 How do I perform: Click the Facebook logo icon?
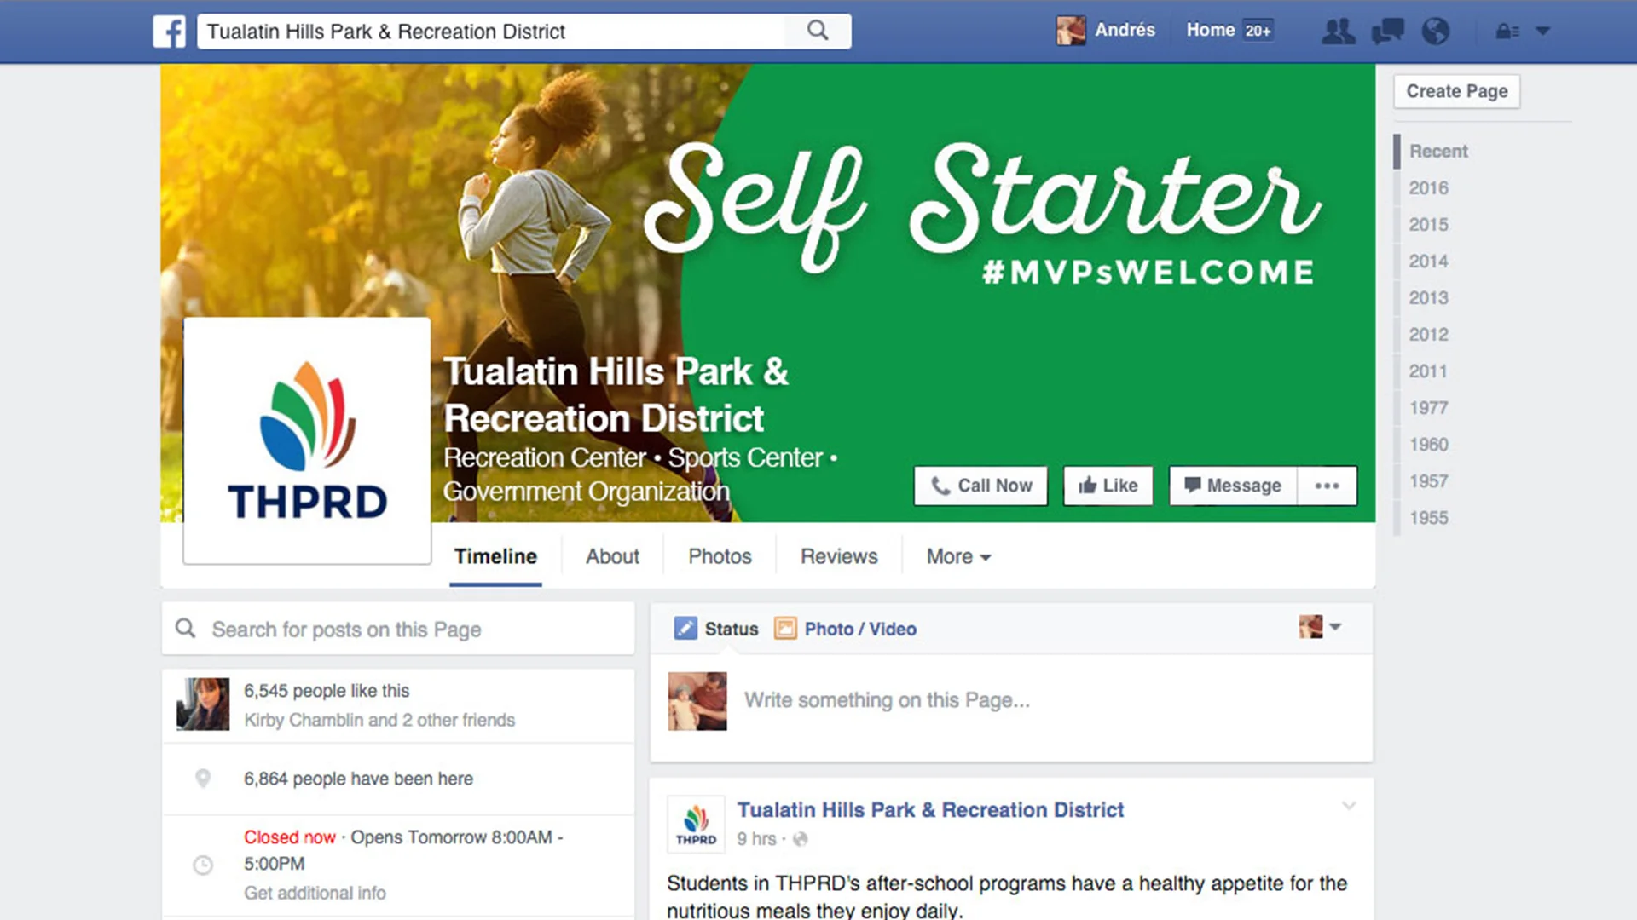pos(169,32)
